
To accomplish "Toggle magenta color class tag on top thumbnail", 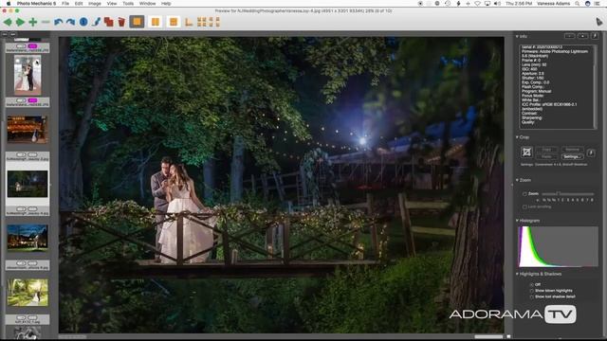I will tap(32, 46).
